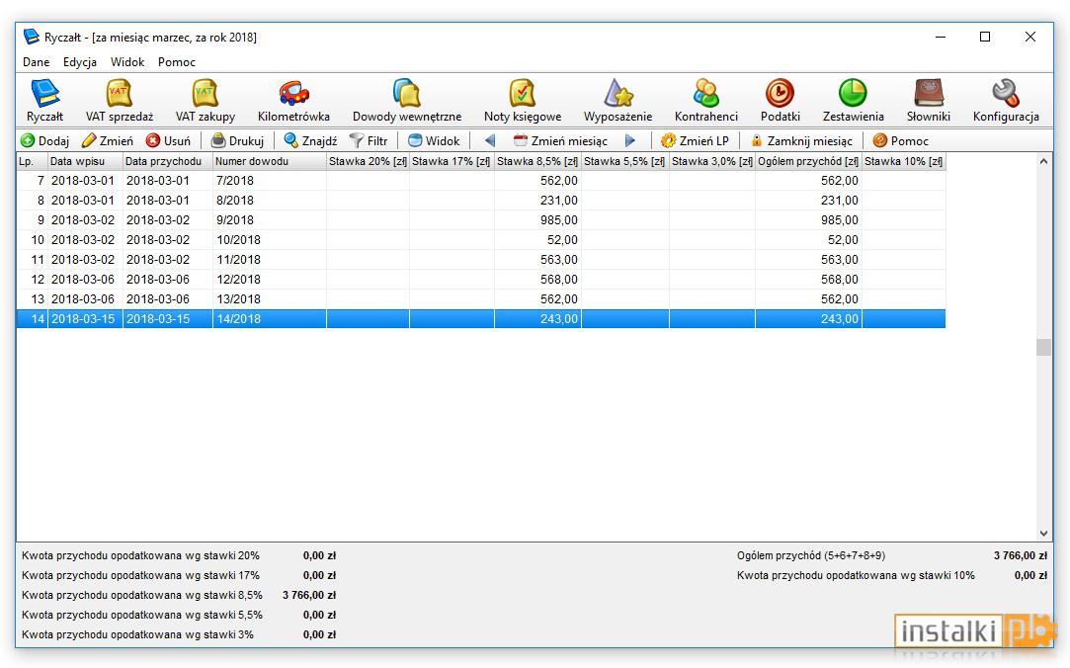
Task: Open the Konfiguracja settings
Action: click(x=1006, y=101)
